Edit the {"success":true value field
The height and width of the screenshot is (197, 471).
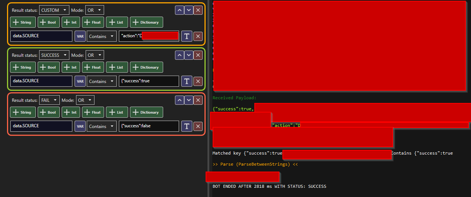point(149,81)
